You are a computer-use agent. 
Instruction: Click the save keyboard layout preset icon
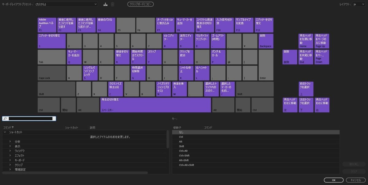(105, 4)
